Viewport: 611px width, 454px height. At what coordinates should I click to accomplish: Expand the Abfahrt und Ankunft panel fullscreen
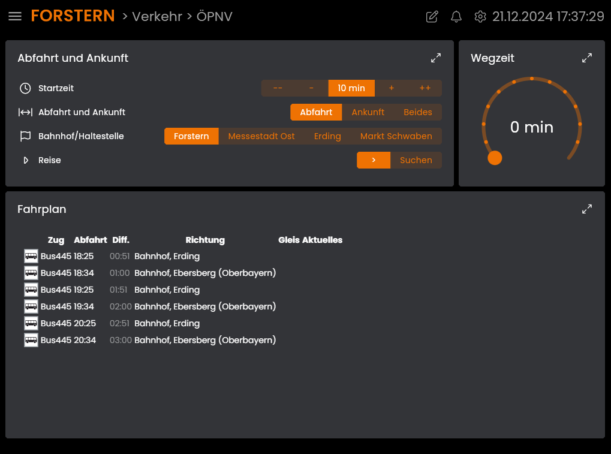click(436, 58)
